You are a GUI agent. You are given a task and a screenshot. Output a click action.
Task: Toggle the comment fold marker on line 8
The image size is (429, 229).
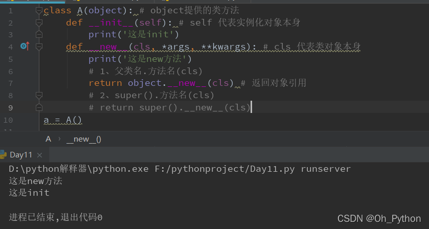[39, 95]
